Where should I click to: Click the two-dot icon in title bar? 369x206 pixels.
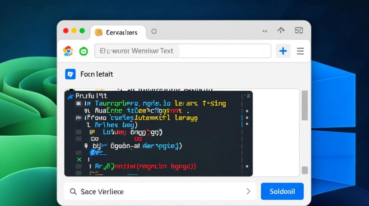click(265, 31)
